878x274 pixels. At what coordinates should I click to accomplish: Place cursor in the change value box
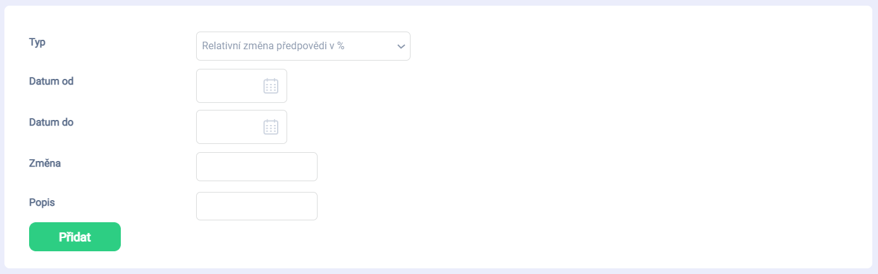[256, 167]
